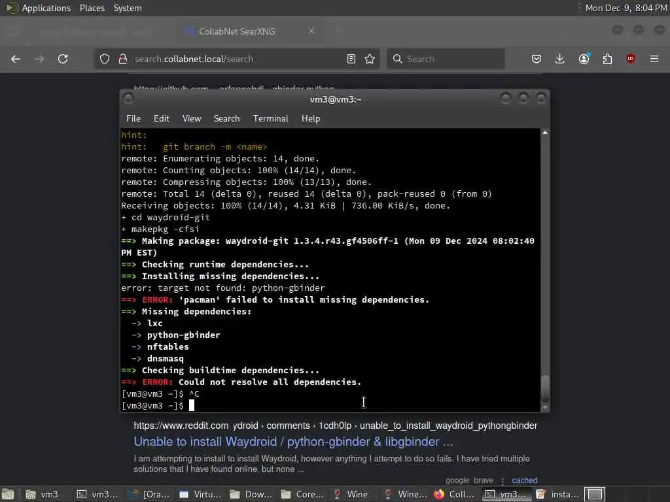
Task: Click the workspace switcher in the taskbar
Action: point(595,494)
